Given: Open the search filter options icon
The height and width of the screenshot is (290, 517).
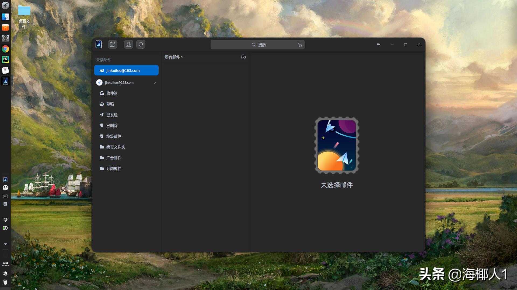Looking at the screenshot, I should point(300,45).
